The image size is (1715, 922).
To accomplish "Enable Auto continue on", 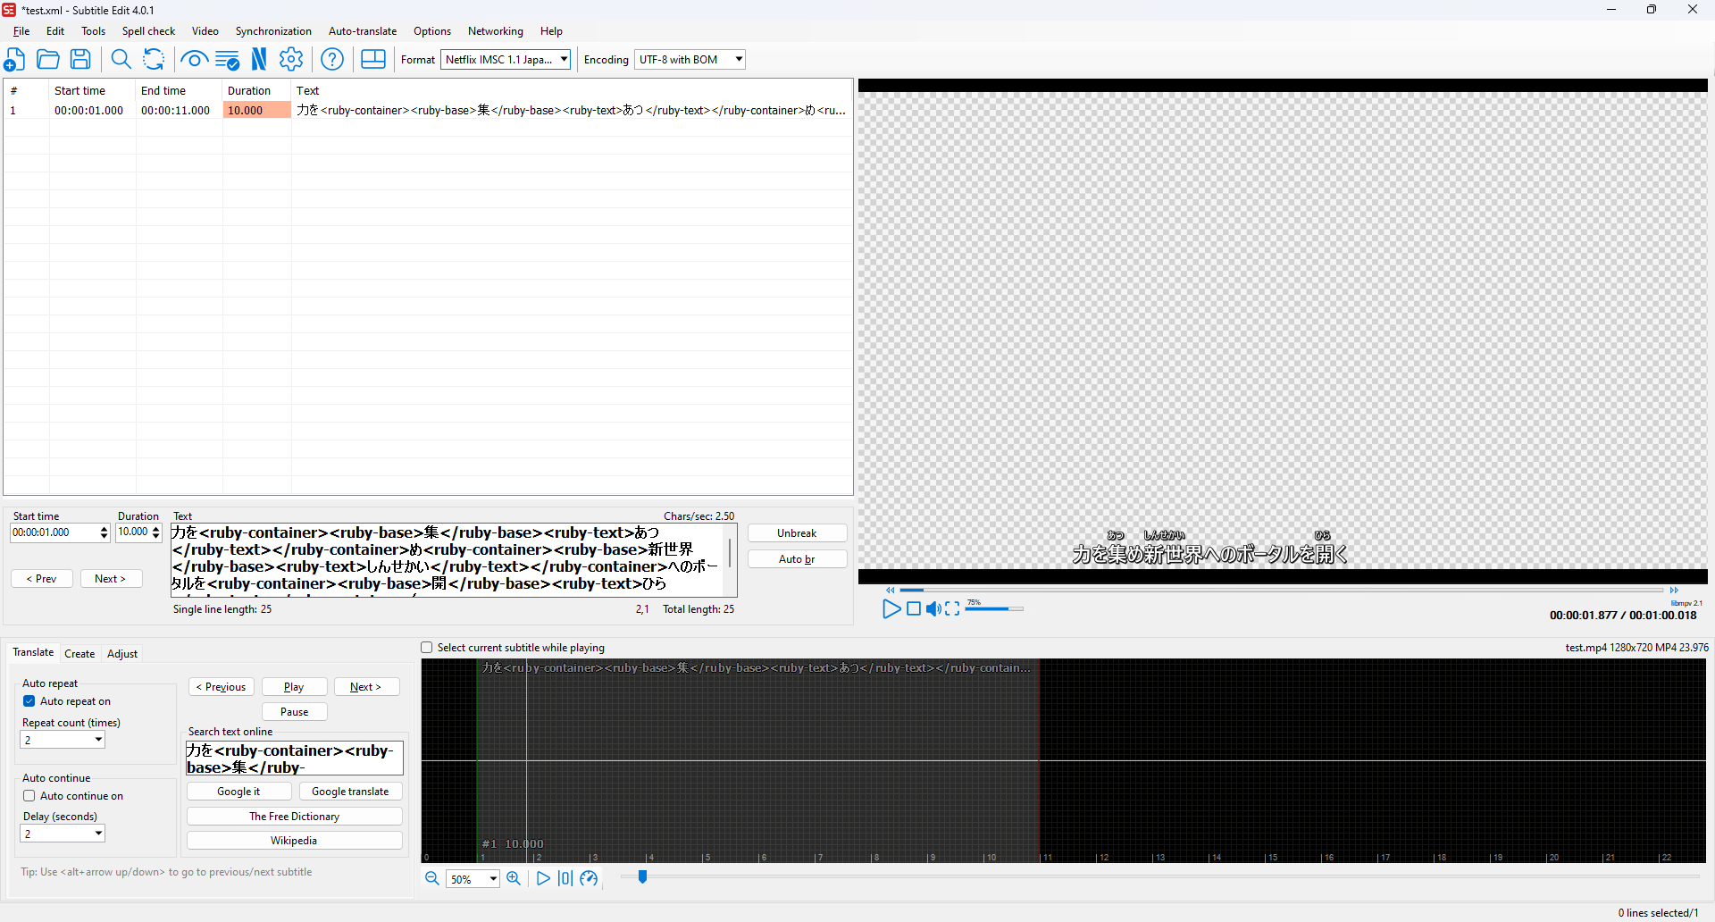I will pyautogui.click(x=29, y=795).
